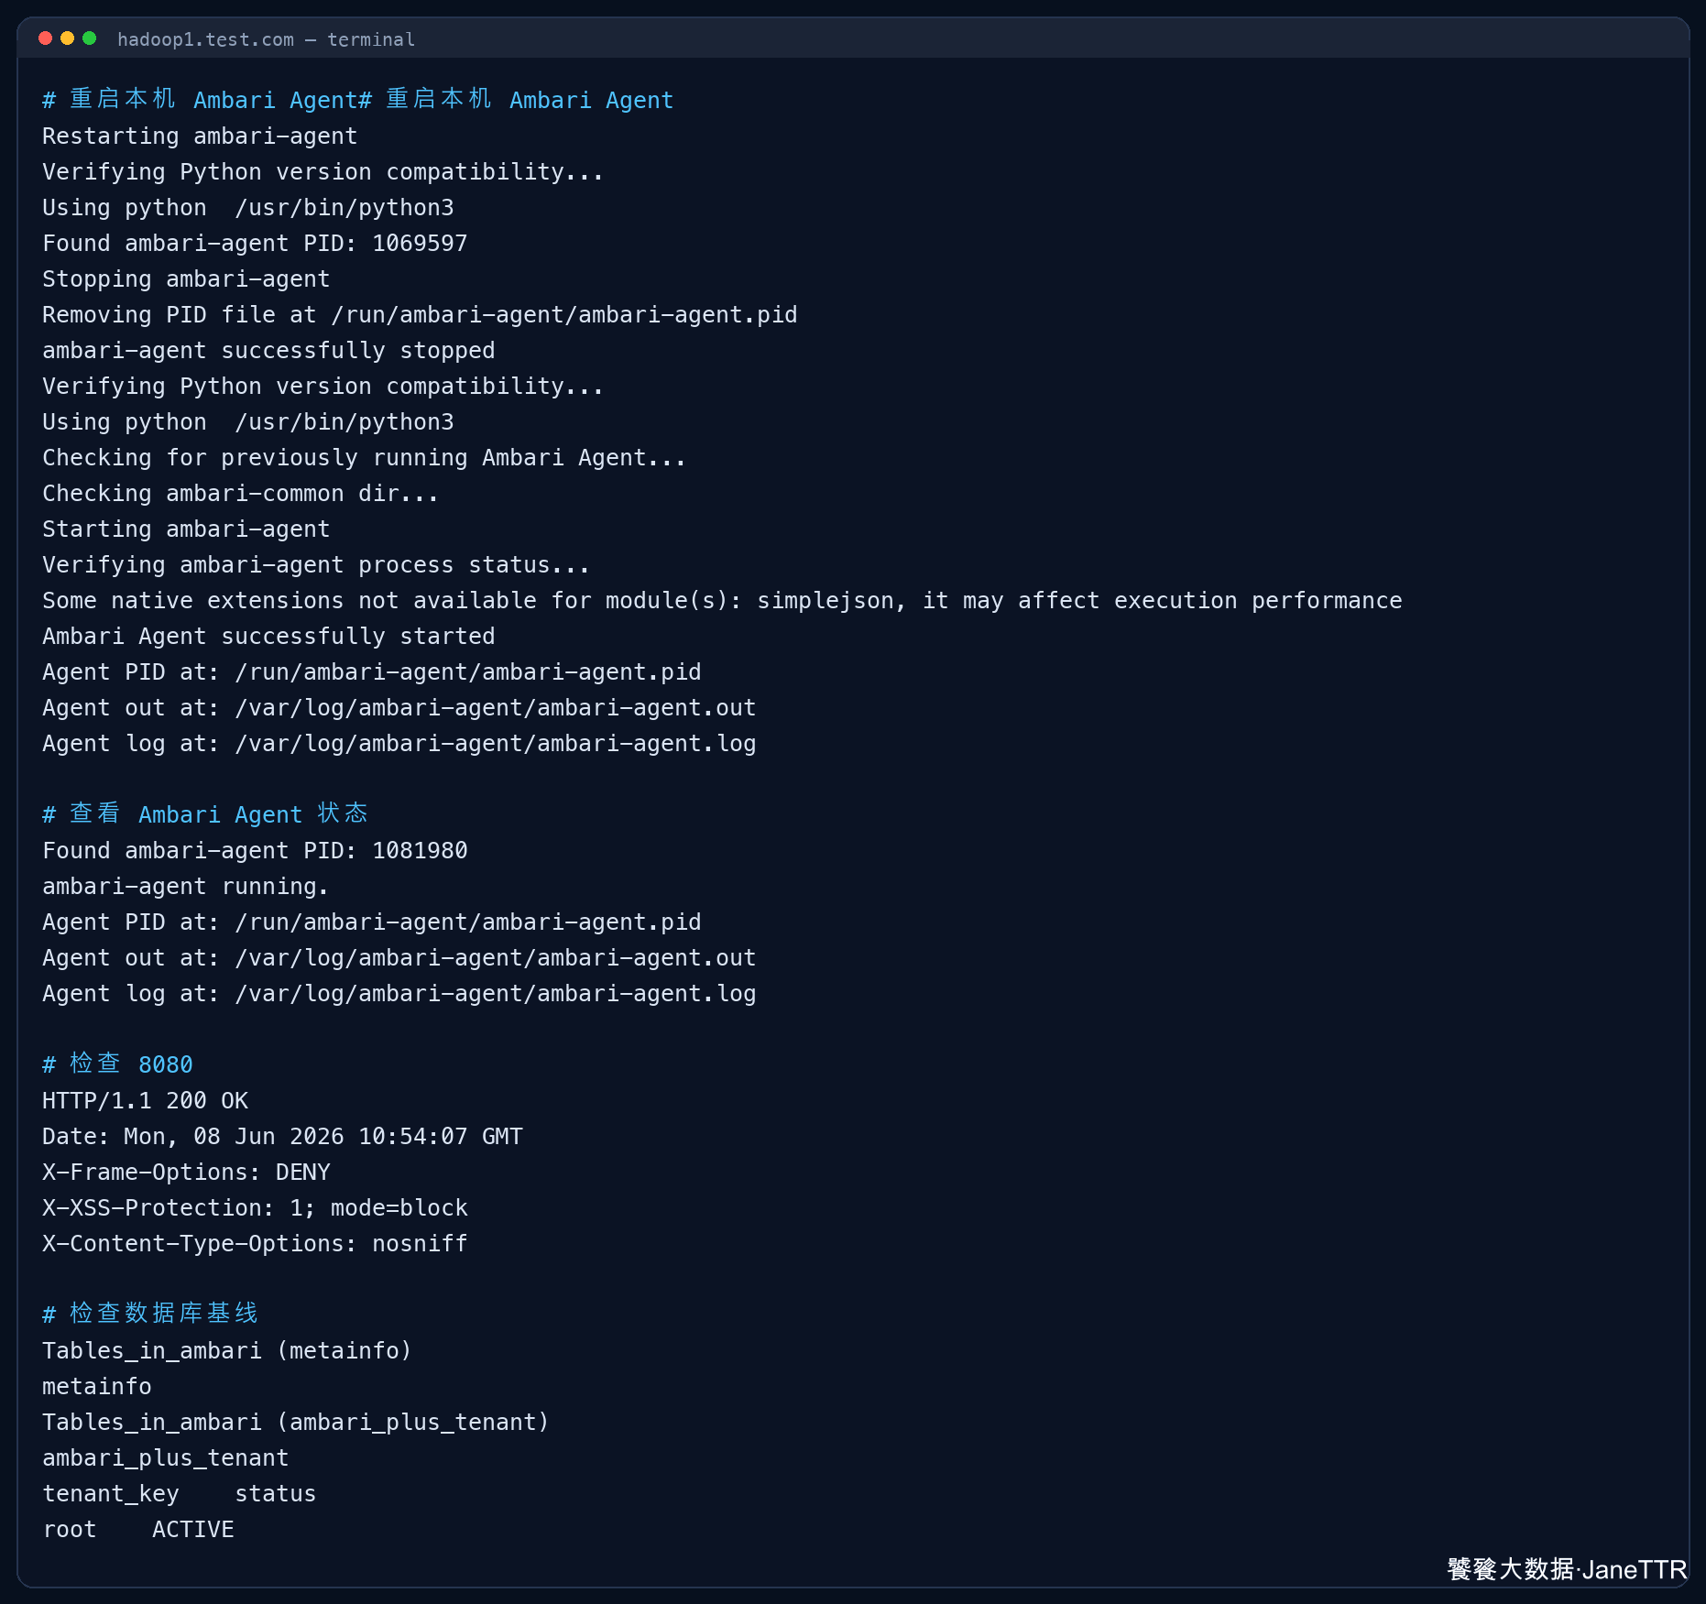Image resolution: width=1706 pixels, height=1604 pixels.
Task: Click 'Tables_in_ambari (ambari_plus_tenant)' line
Action: pos(296,1423)
